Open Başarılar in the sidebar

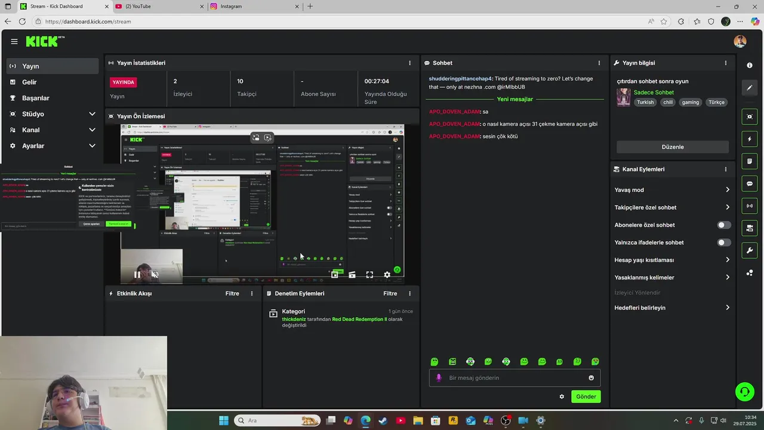tap(53, 98)
